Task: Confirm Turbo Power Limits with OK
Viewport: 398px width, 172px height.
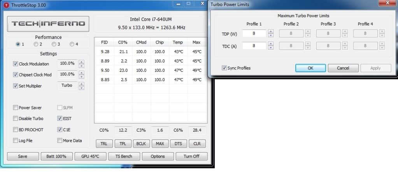Action: pos(310,68)
